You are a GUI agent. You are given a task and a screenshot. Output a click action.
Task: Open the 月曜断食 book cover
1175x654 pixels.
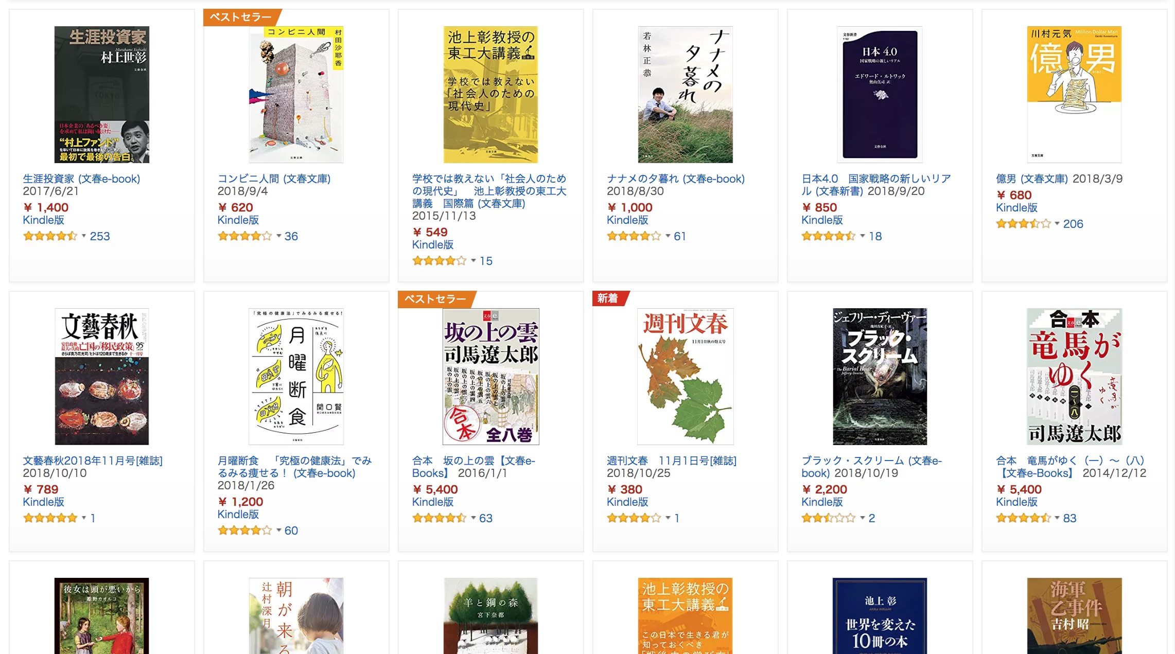pos(296,377)
